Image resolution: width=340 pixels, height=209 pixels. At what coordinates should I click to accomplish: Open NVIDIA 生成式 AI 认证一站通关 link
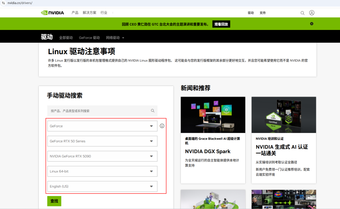[282, 150]
